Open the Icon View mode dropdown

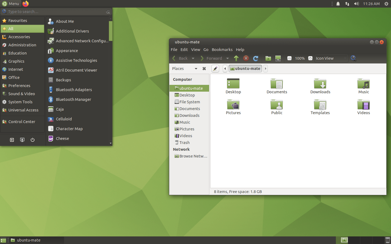click(x=331, y=58)
